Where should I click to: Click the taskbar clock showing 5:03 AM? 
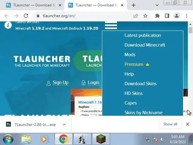(178, 139)
